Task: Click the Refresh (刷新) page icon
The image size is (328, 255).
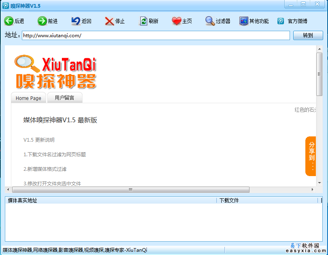Action: click(144, 21)
